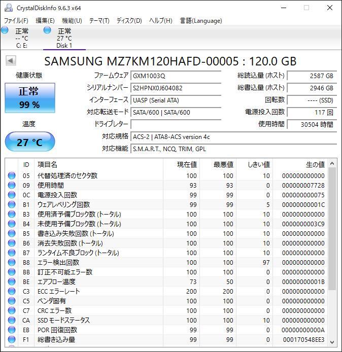The image size is (342, 352).
Task: Click status orb of row B4 未使用予備ブロック数
Action: pos(12,224)
